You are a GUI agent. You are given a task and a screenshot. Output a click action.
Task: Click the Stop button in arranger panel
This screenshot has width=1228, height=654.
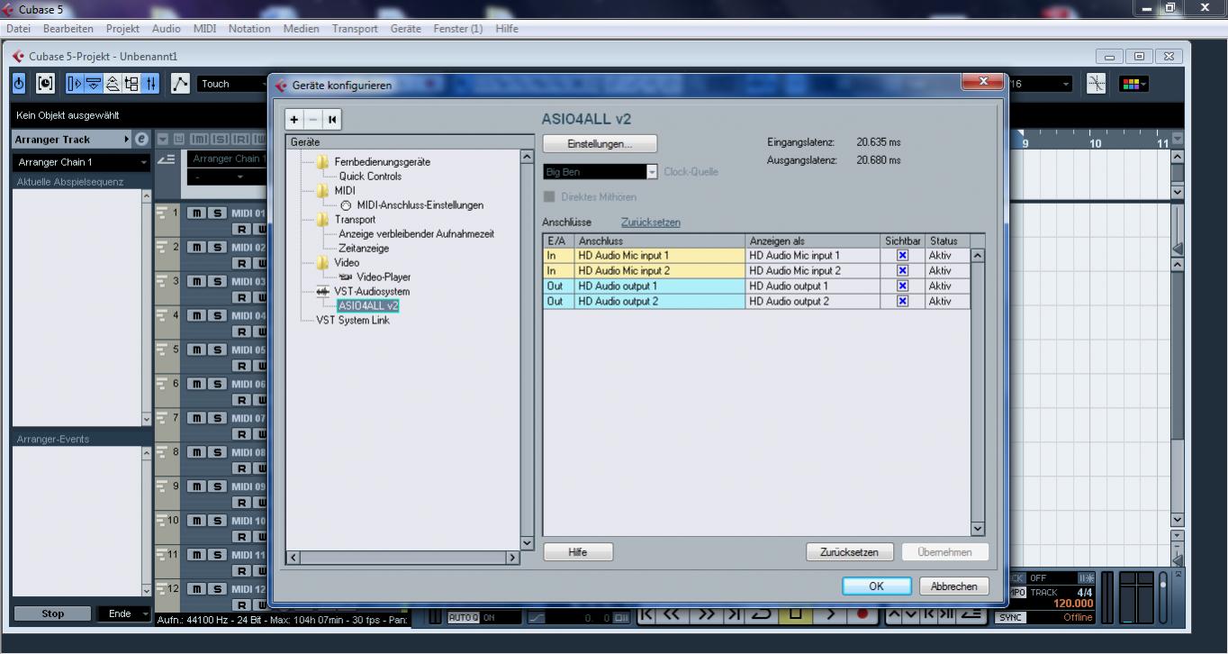[52, 613]
